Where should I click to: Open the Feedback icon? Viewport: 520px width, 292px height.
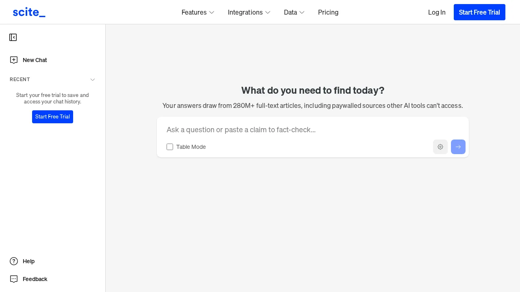click(x=14, y=279)
